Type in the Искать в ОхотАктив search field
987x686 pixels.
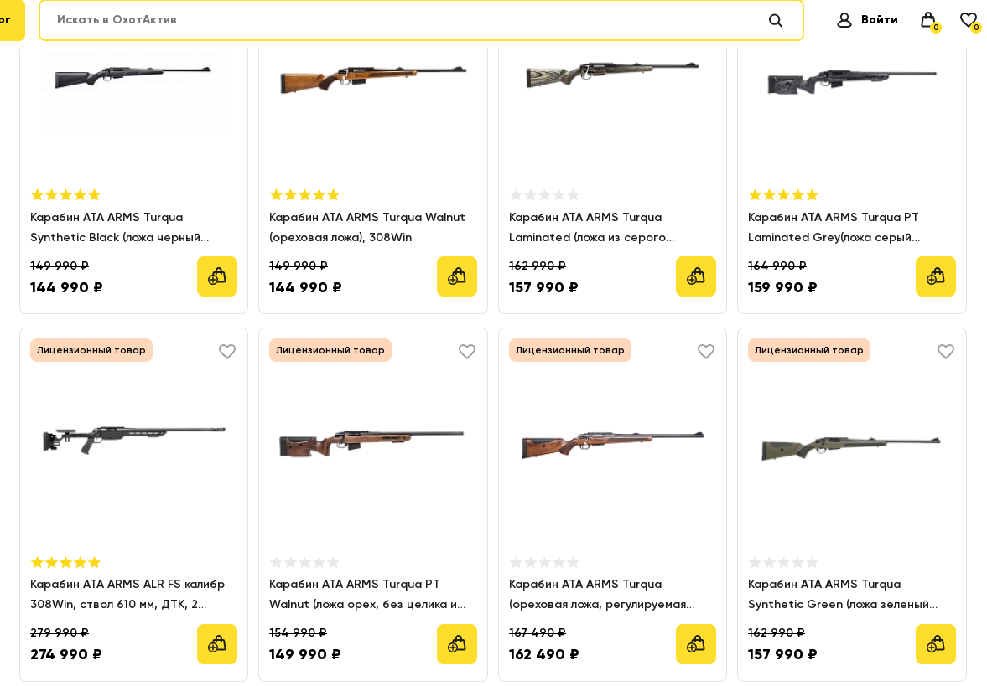(403, 20)
